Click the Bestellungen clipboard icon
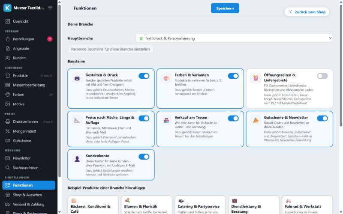This screenshot has height=214, width=343. pos(8,39)
